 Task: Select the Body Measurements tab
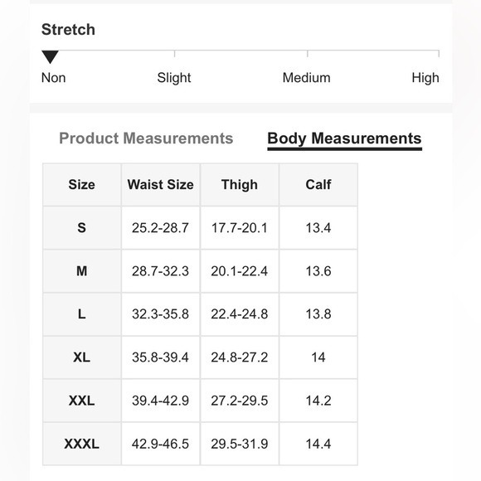[x=344, y=138]
